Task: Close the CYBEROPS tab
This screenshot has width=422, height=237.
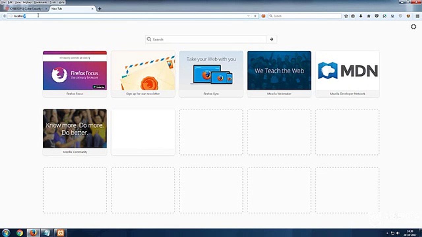Action: point(46,9)
